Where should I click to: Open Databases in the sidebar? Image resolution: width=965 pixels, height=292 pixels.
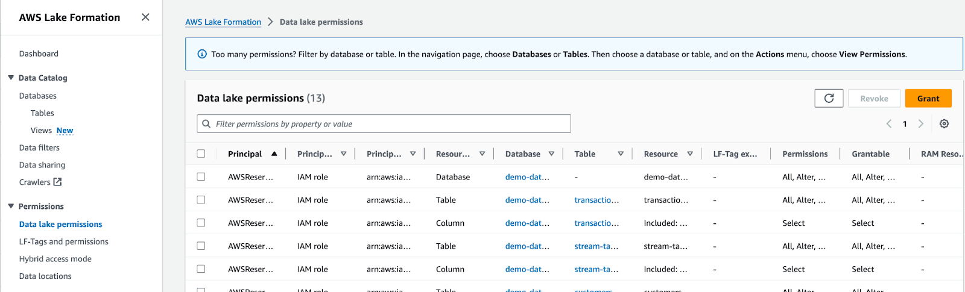point(38,96)
